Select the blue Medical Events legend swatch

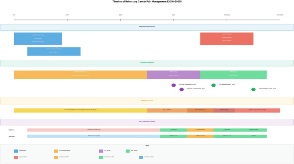[16, 151]
